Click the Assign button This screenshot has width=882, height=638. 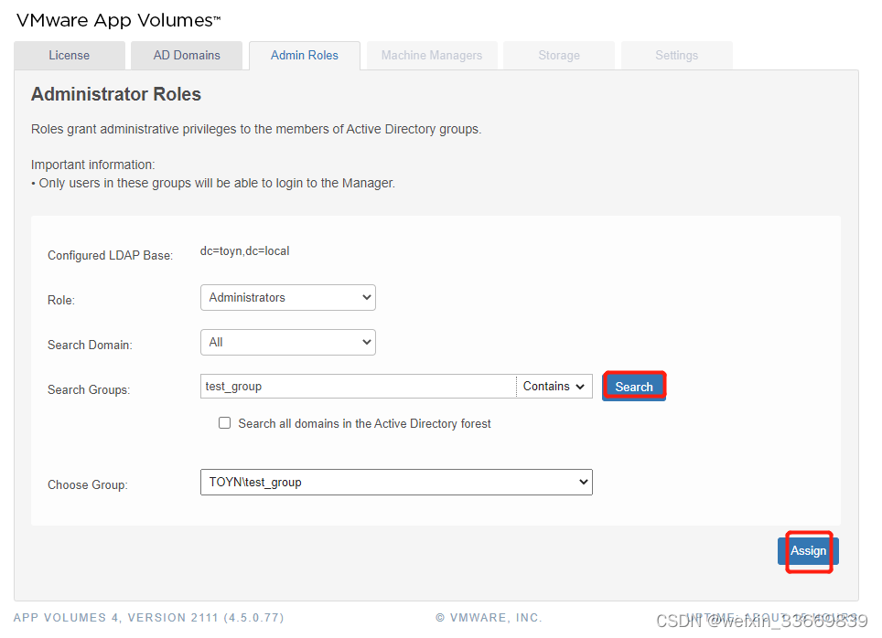(808, 551)
